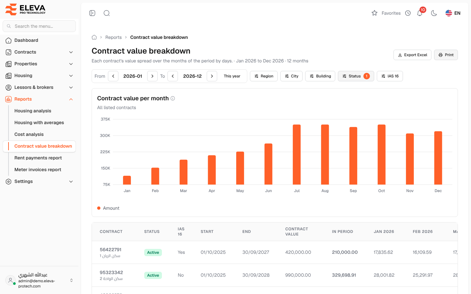Click the Favorites star icon
Image resolution: width=471 pixels, height=294 pixels.
click(375, 13)
